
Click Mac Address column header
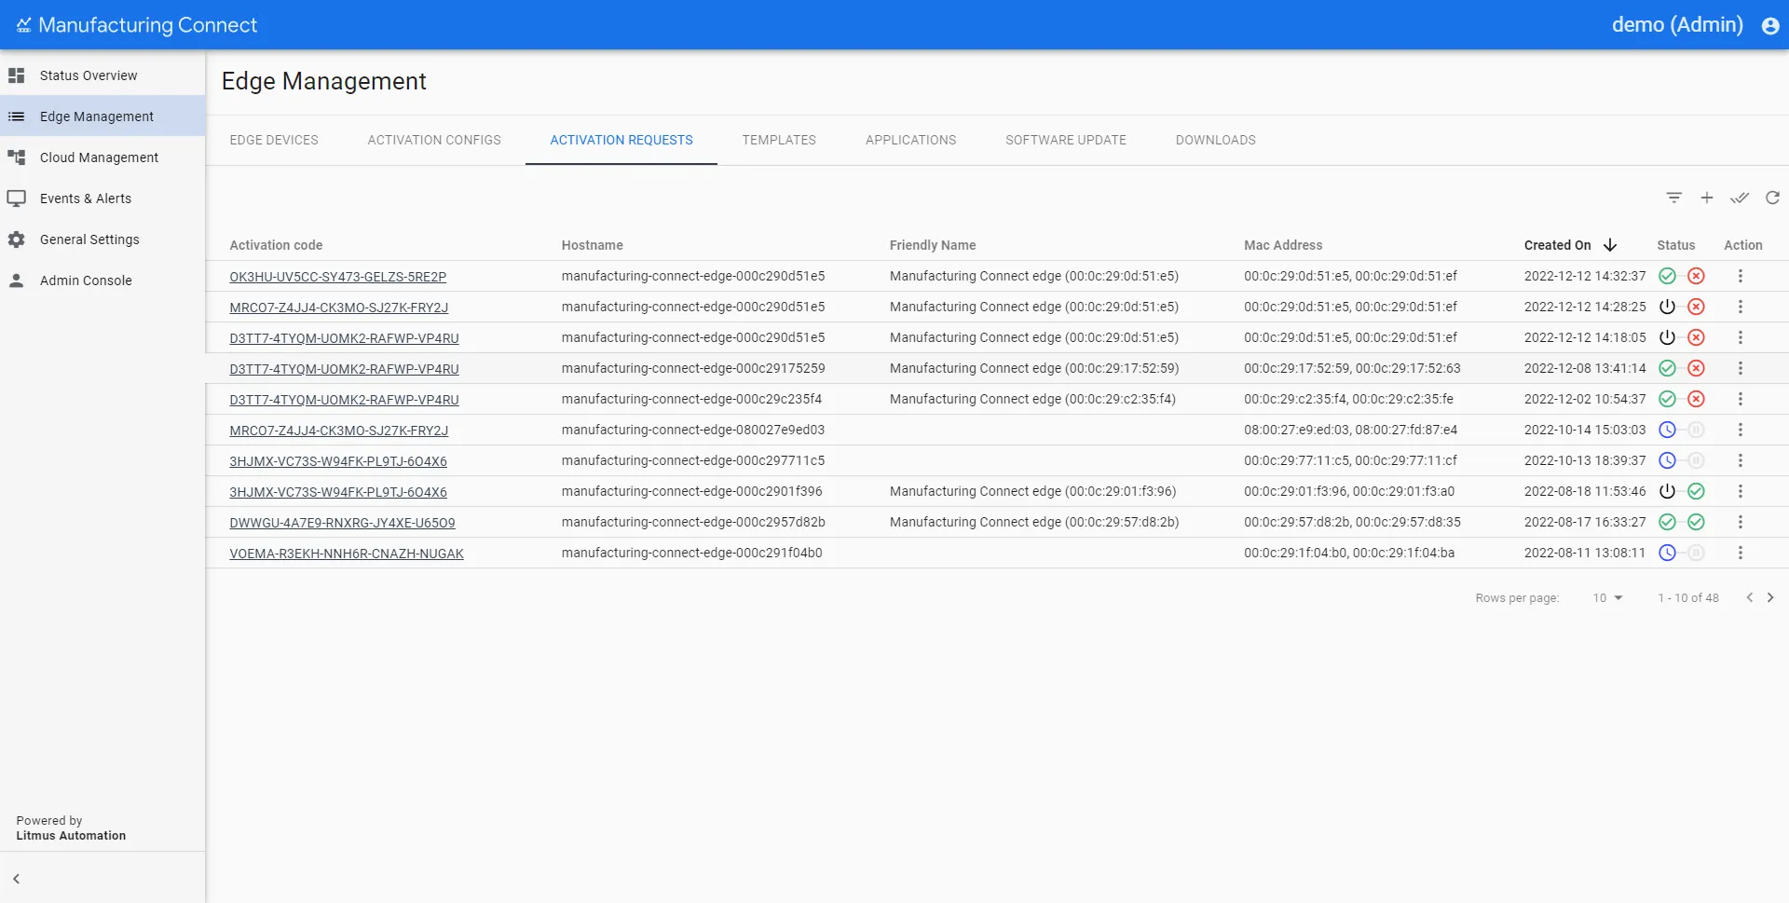tap(1283, 245)
